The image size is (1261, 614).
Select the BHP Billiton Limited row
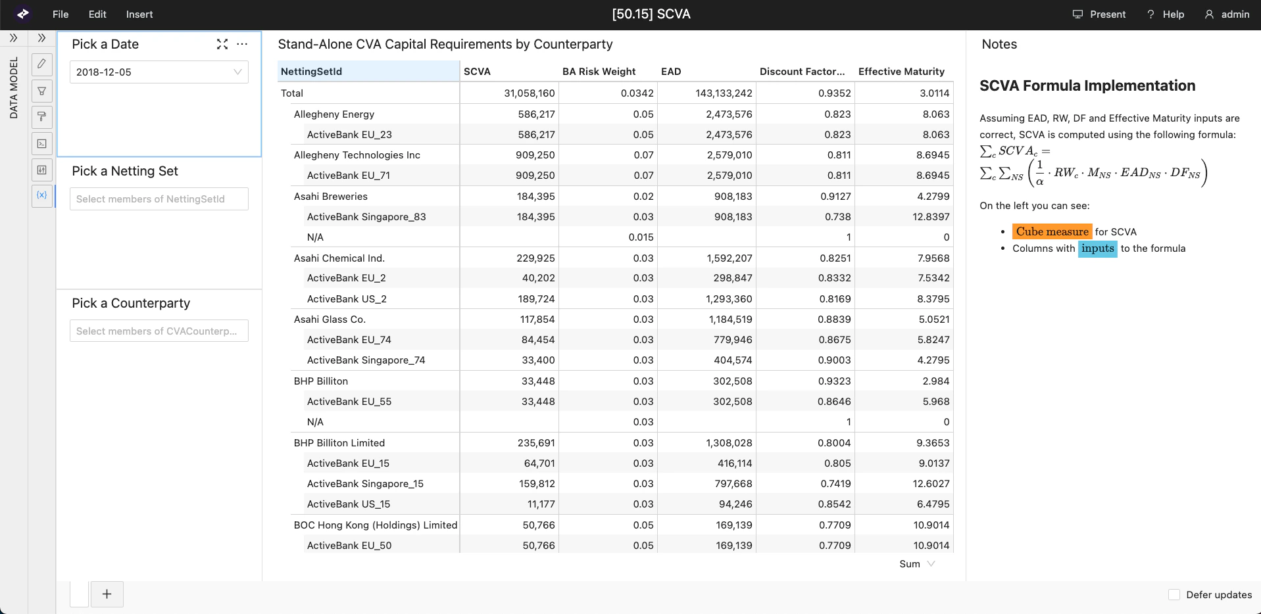coord(339,443)
